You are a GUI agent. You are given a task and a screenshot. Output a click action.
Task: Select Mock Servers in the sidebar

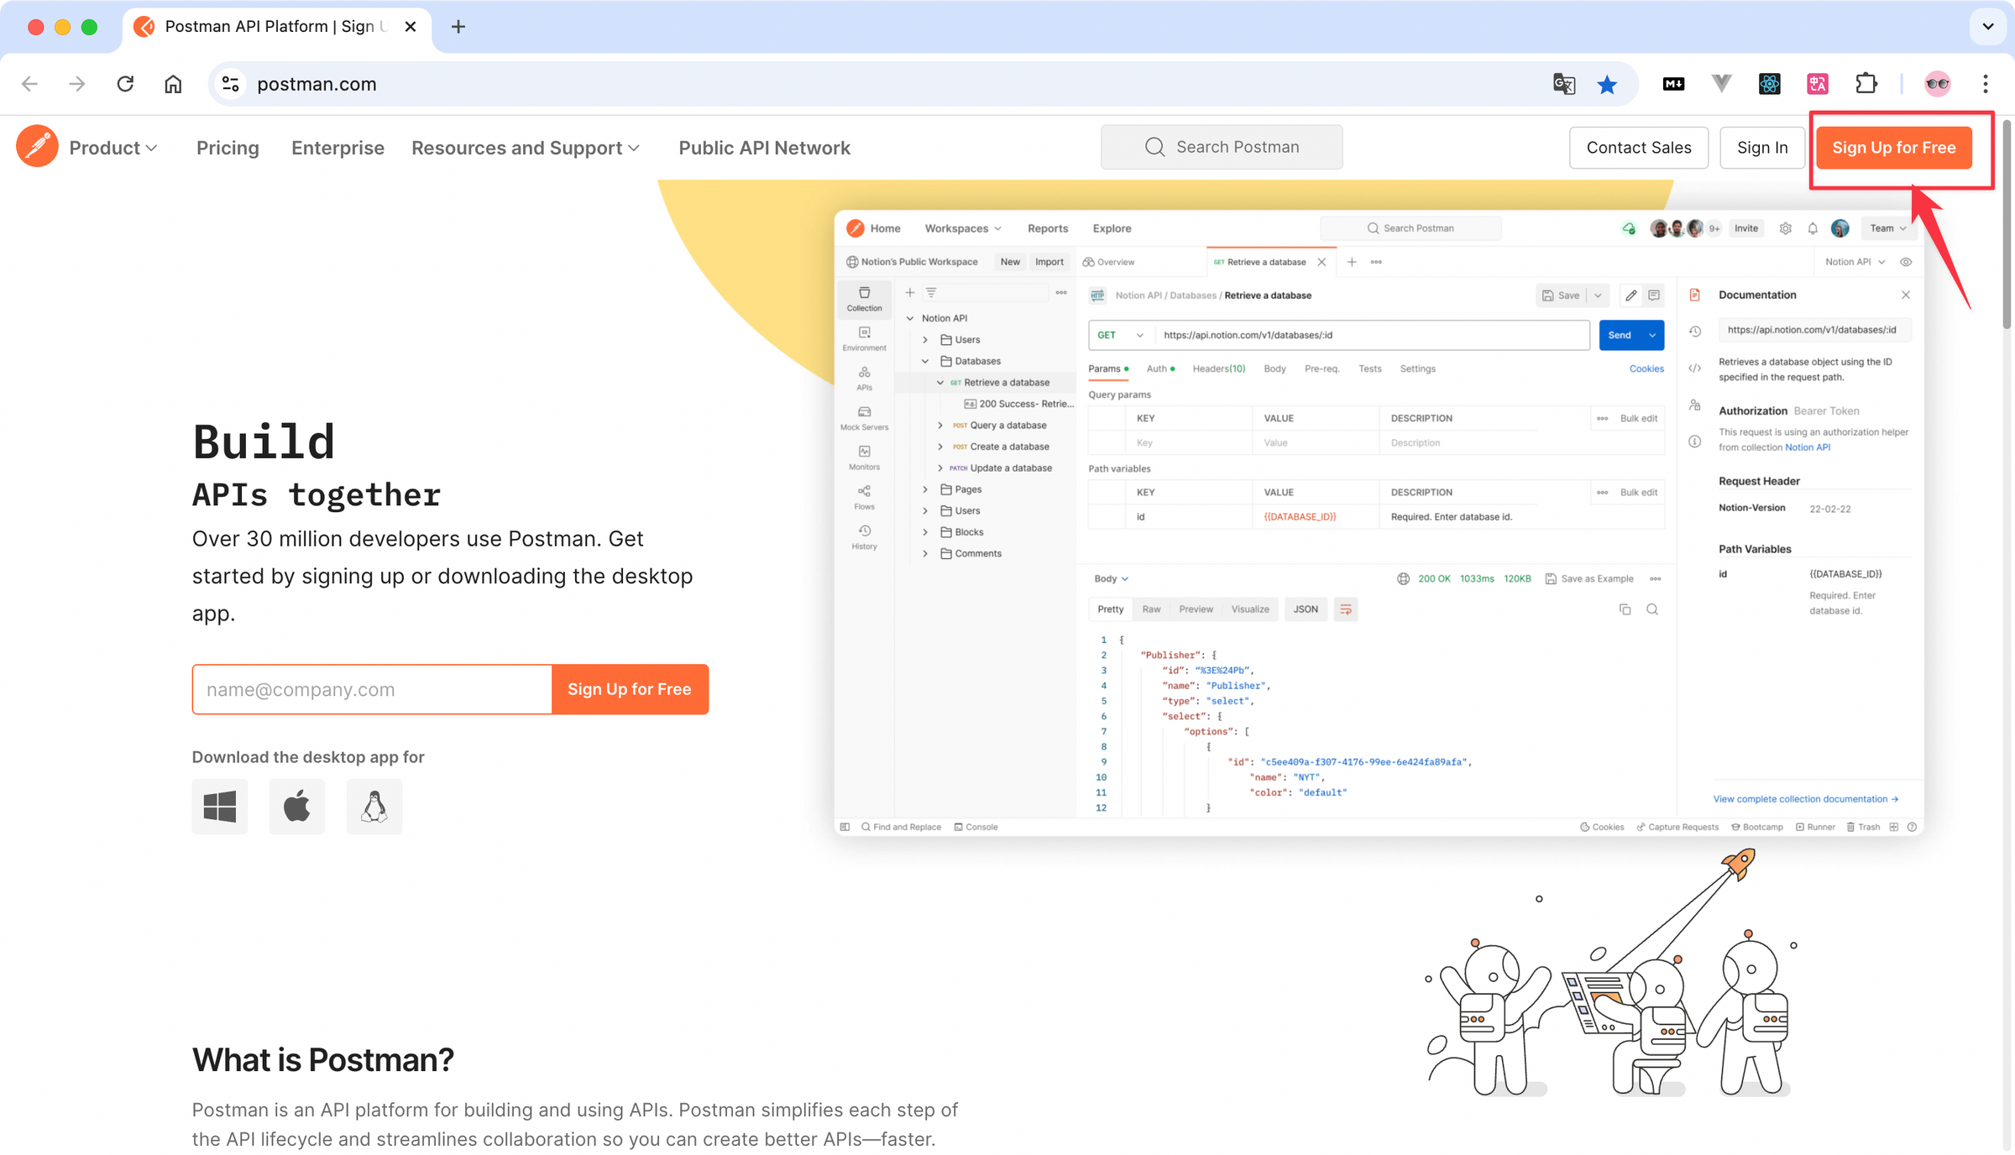click(864, 416)
